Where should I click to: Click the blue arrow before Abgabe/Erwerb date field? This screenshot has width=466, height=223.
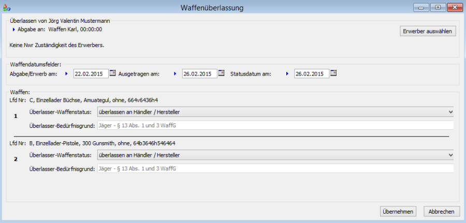click(x=66, y=74)
